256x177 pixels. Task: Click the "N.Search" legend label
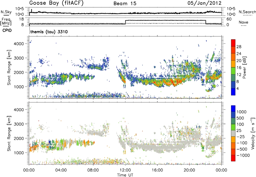coord(247,12)
